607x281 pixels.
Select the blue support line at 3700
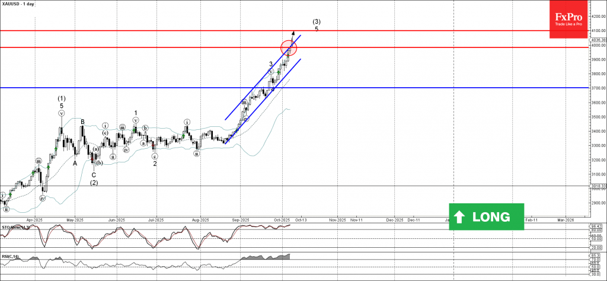[x=294, y=88]
